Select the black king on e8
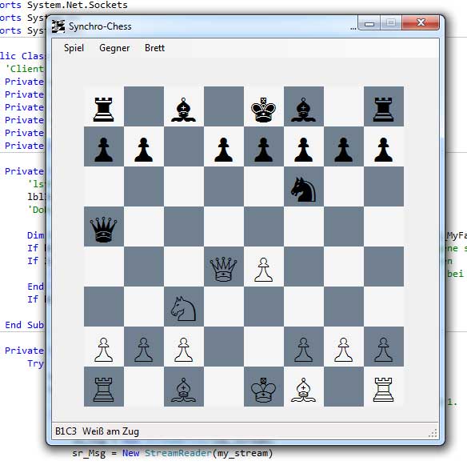The image size is (467, 465). point(263,110)
